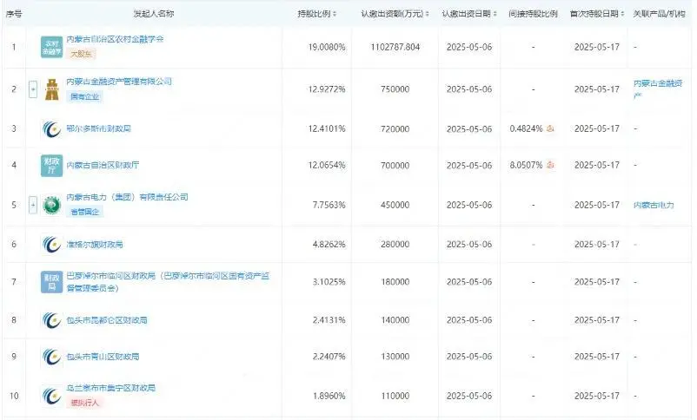This screenshot has width=697, height=420.
Task: Select the 12.0654% shareholding cell
Action: (x=327, y=165)
